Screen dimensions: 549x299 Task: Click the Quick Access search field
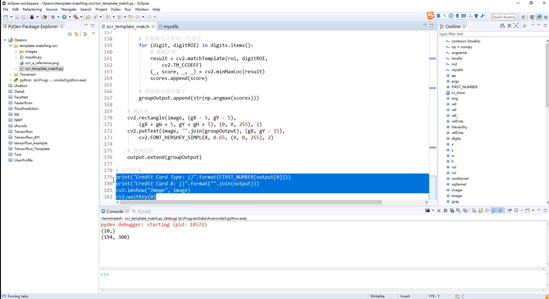504,17
